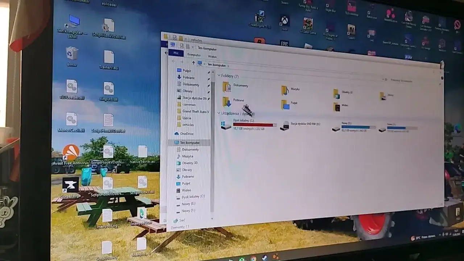Open the Avast Free Antivirus desktop shortcut

71,154
